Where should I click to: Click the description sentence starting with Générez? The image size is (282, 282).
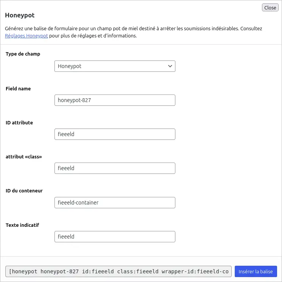[x=132, y=29]
